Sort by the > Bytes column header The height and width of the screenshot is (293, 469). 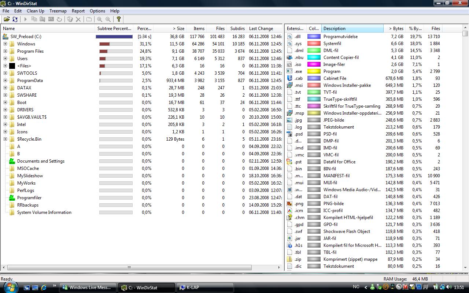coord(394,29)
